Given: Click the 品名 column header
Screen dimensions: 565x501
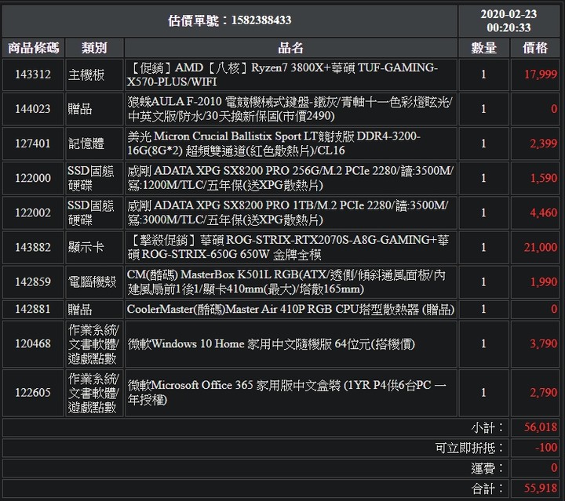Looking at the screenshot, I should tap(291, 48).
